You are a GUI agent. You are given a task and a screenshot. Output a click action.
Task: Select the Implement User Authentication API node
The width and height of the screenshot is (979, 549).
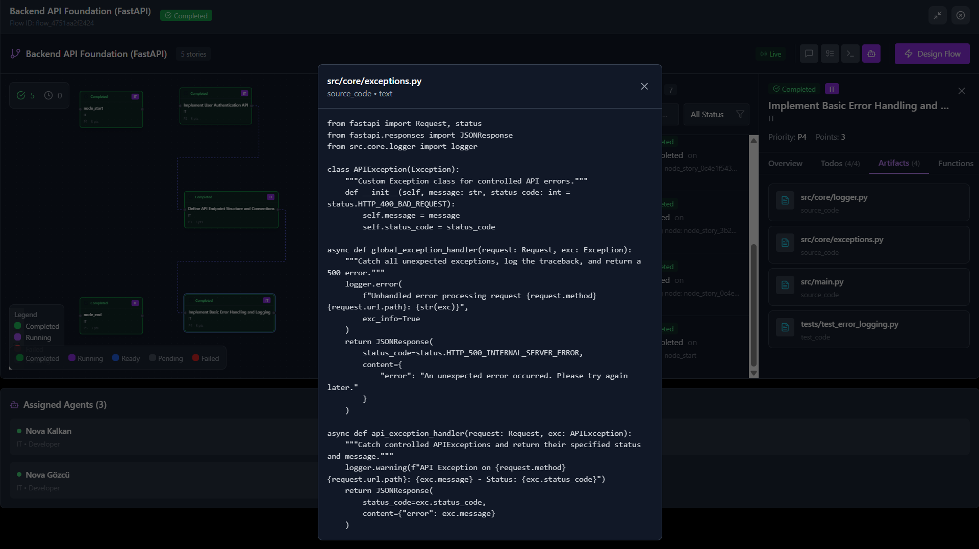(216, 106)
